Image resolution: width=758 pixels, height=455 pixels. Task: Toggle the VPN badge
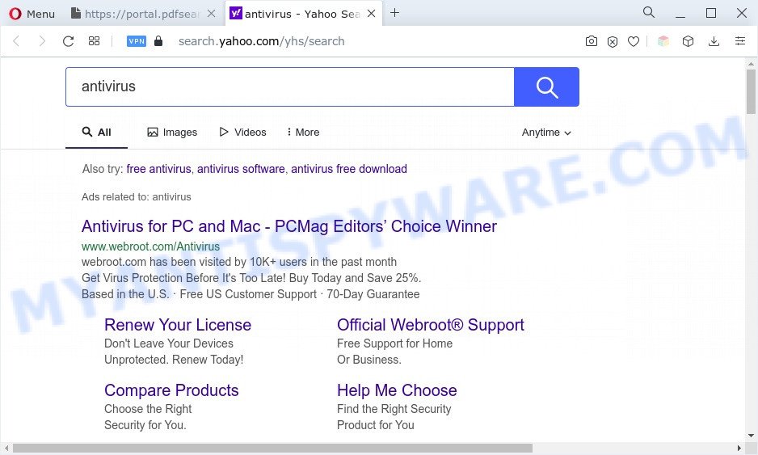point(137,41)
